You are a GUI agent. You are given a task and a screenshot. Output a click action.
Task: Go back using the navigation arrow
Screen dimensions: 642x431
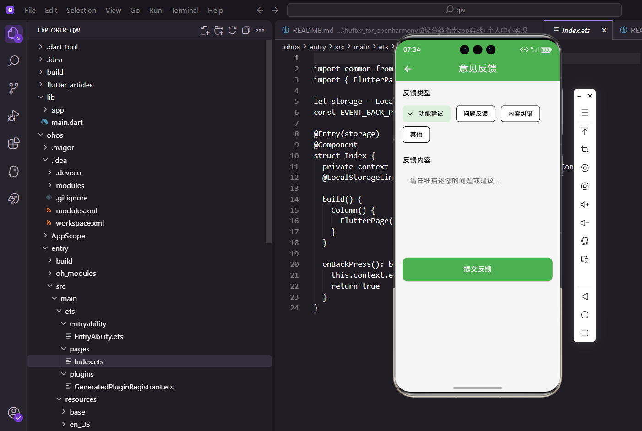[260, 10]
